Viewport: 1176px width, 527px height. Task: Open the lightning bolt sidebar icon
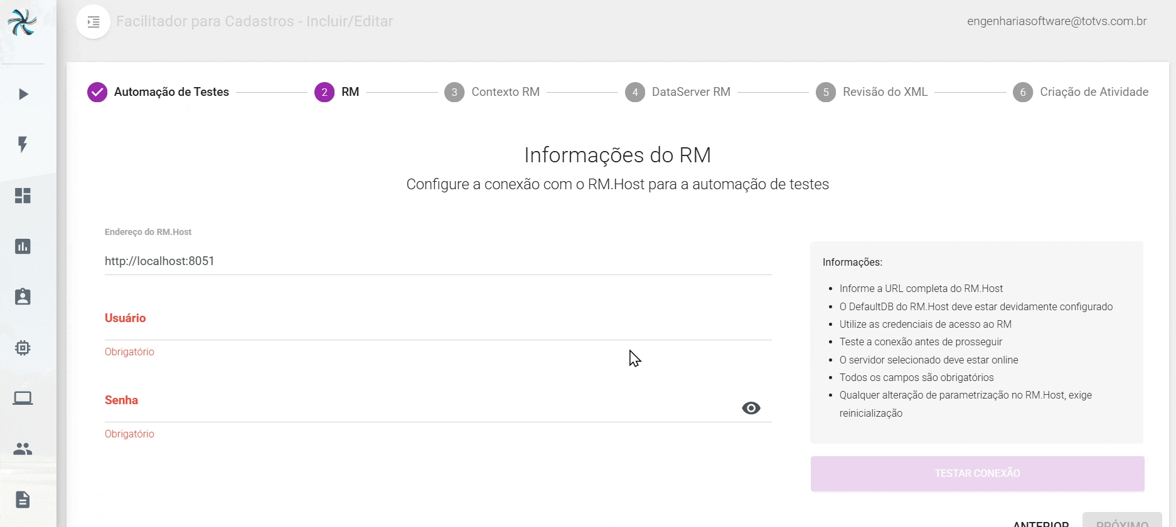pos(23,145)
